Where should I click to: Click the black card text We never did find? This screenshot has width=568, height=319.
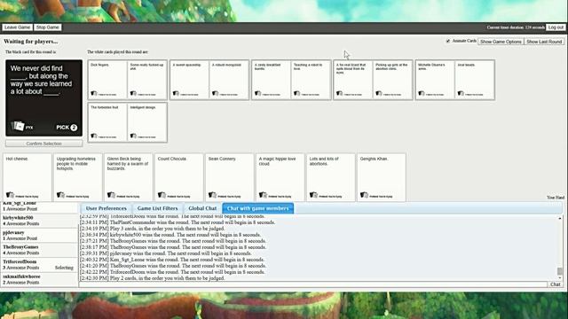(x=41, y=80)
